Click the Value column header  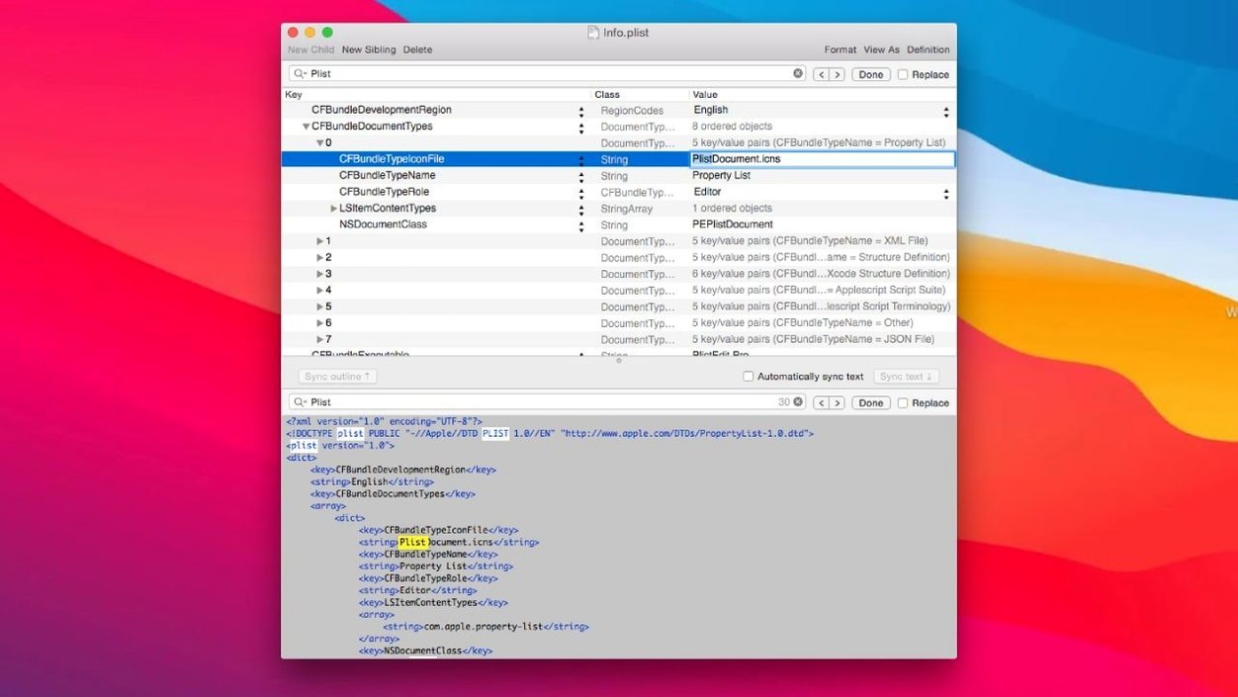[705, 95]
